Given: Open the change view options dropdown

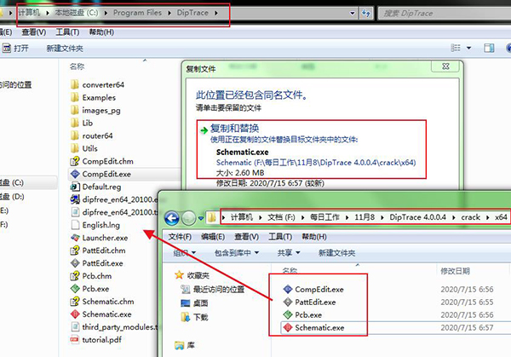Looking at the screenshot, I should (x=468, y=49).
